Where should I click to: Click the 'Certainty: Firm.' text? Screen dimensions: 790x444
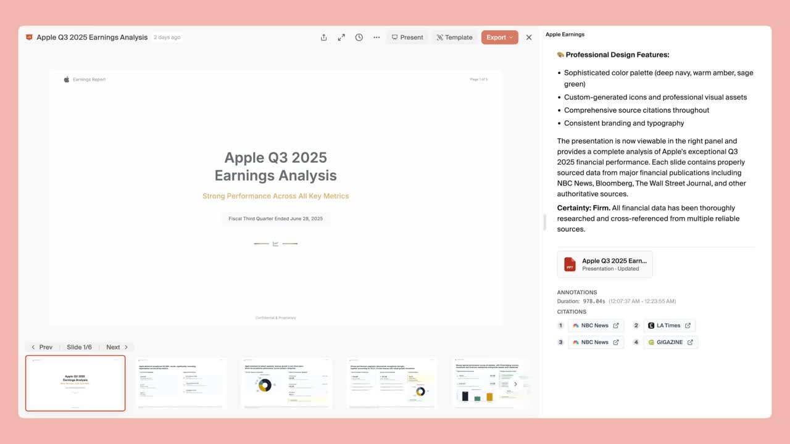point(584,208)
